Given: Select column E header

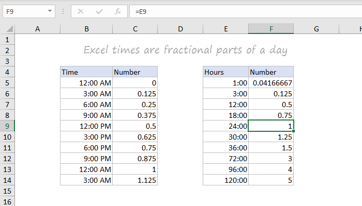Looking at the screenshot, I should pyautogui.click(x=226, y=29).
